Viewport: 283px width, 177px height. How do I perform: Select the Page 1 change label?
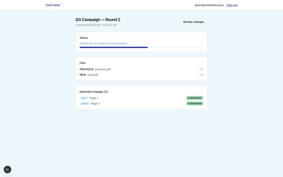tap(94, 98)
